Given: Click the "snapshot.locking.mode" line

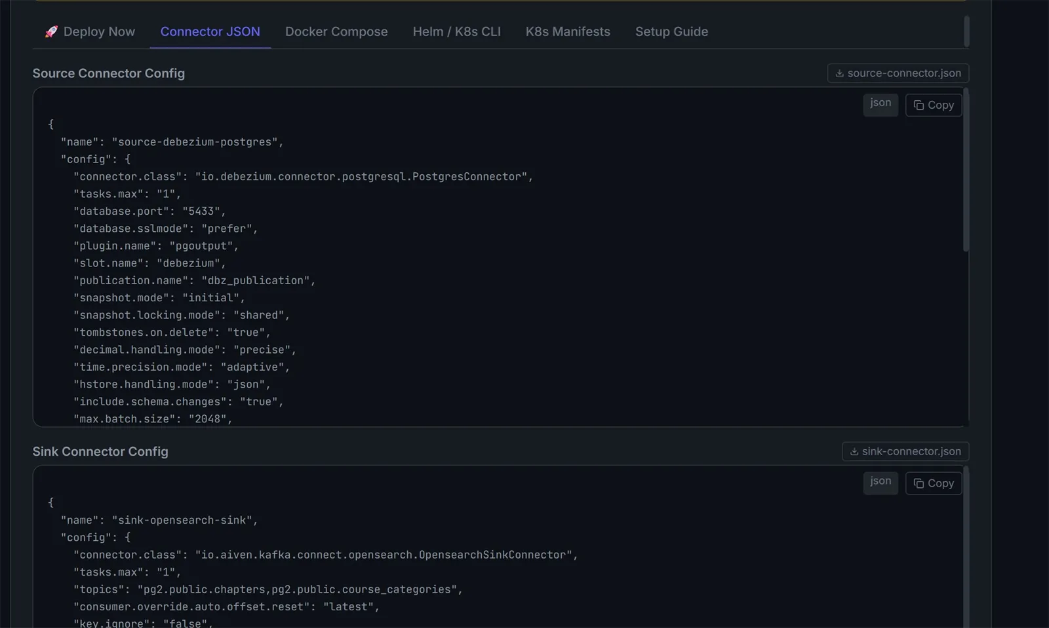Looking at the screenshot, I should point(182,315).
